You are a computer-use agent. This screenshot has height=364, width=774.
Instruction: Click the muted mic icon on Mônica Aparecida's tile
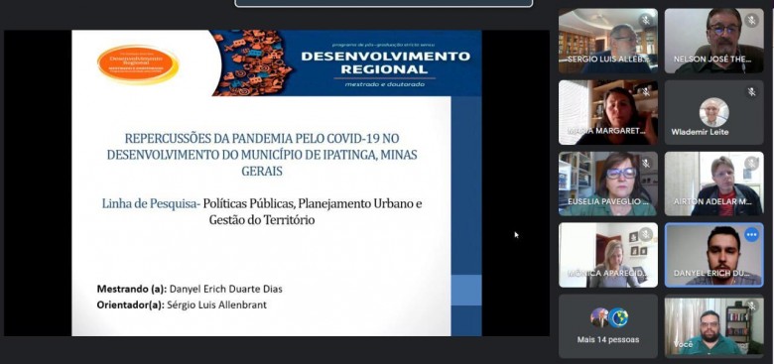click(x=645, y=235)
